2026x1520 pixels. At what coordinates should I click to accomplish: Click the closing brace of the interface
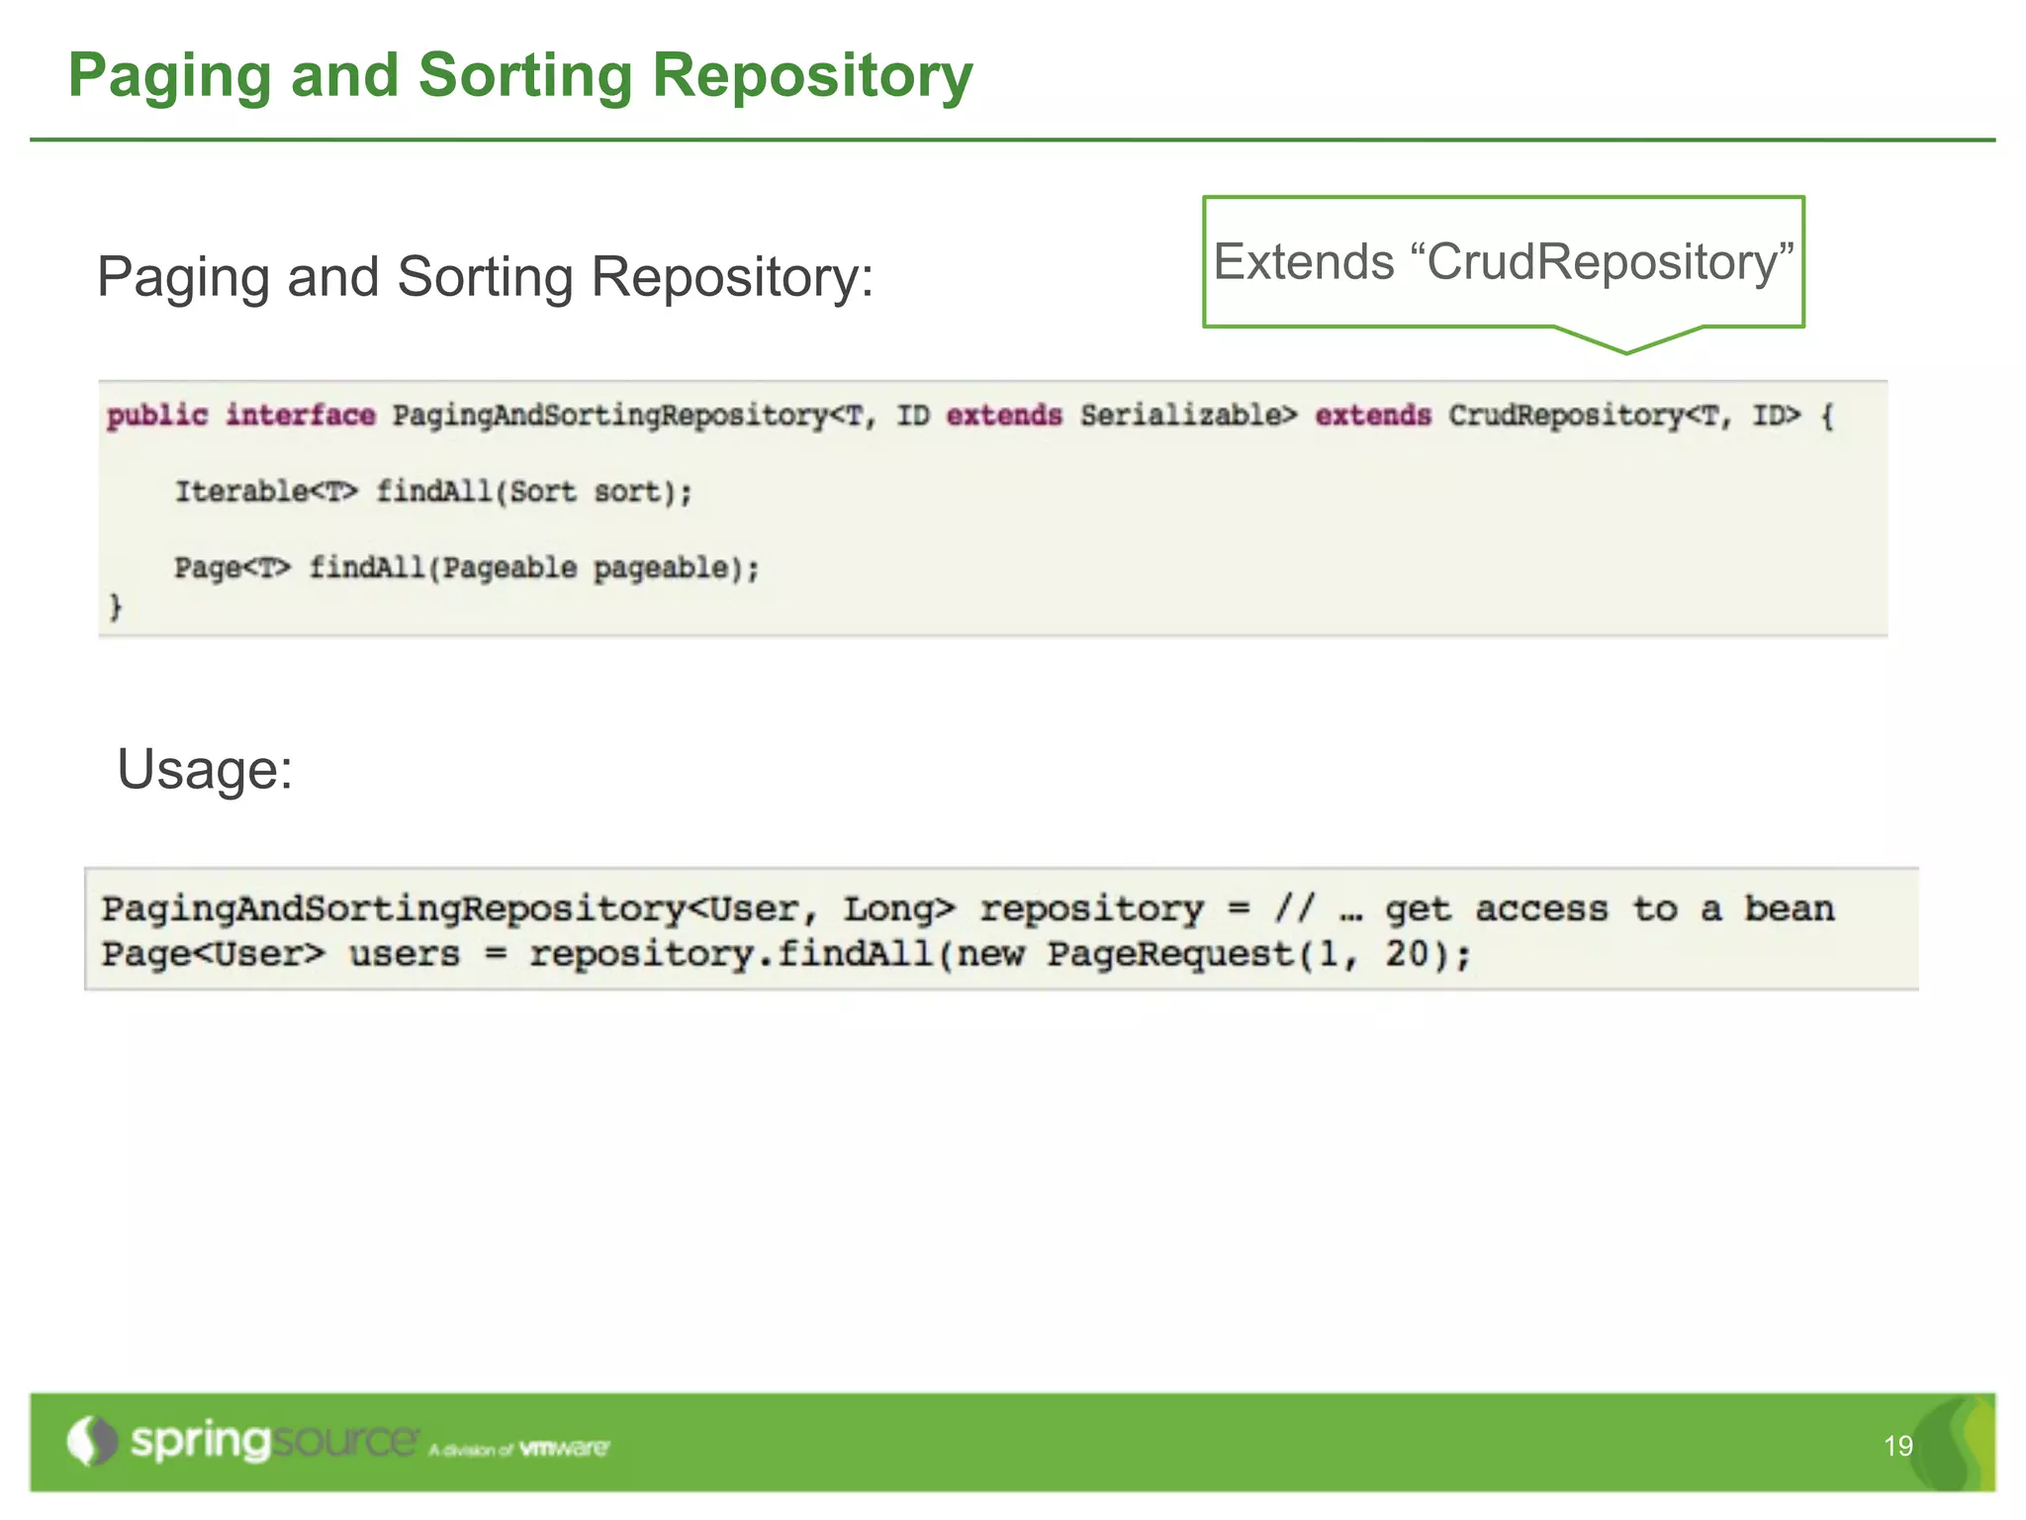coord(116,606)
